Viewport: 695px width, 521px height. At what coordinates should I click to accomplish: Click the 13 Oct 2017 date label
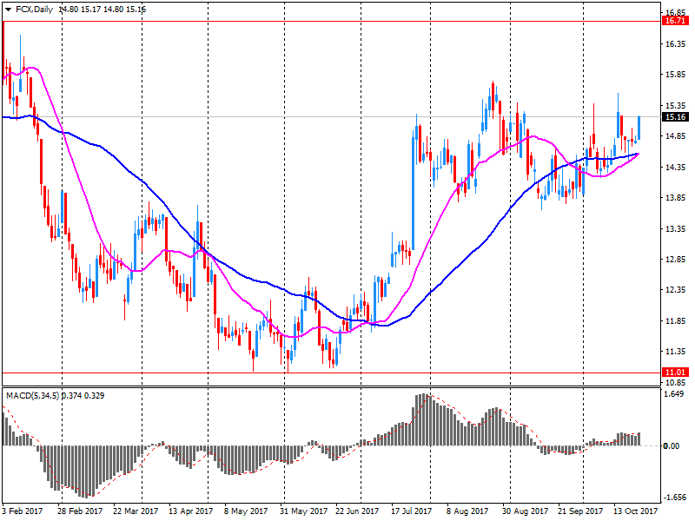(635, 511)
